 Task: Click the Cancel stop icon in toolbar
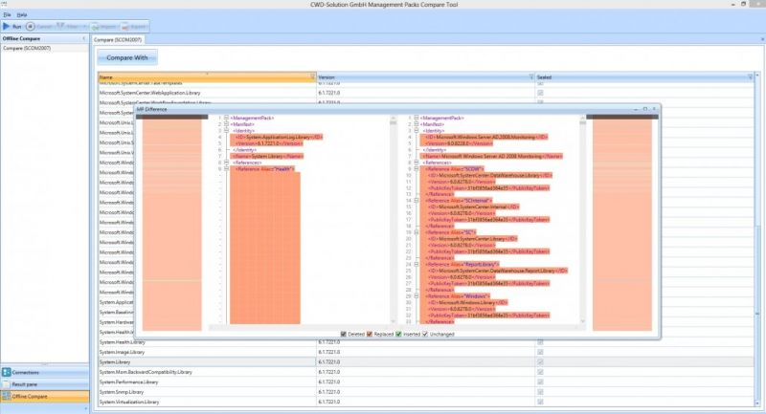coord(31,27)
